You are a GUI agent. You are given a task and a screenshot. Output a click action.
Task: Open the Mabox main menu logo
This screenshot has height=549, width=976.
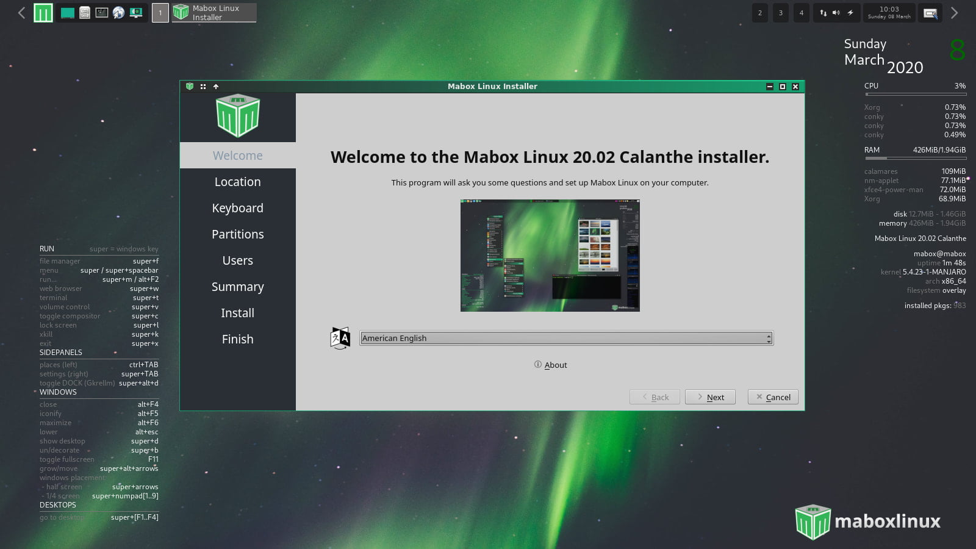point(43,13)
